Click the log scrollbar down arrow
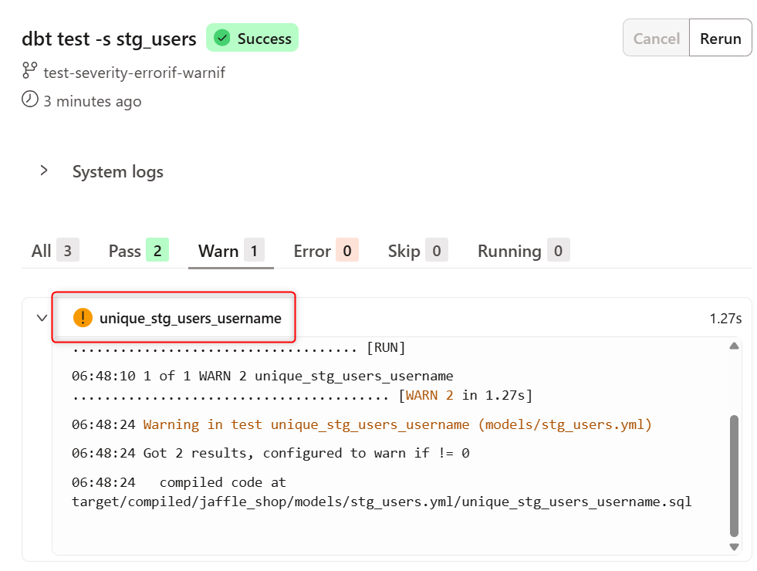The image size is (757, 571). (734, 547)
